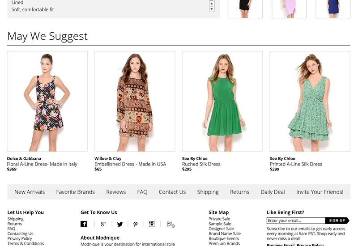
Task: Open Shipping in gray nav bar
Action: point(208,192)
